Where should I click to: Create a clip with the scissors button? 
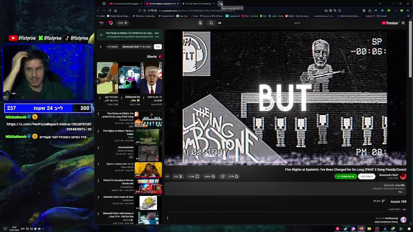178,176
